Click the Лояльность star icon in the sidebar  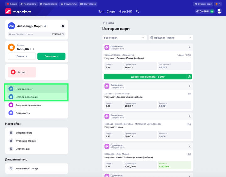click(x=11, y=113)
